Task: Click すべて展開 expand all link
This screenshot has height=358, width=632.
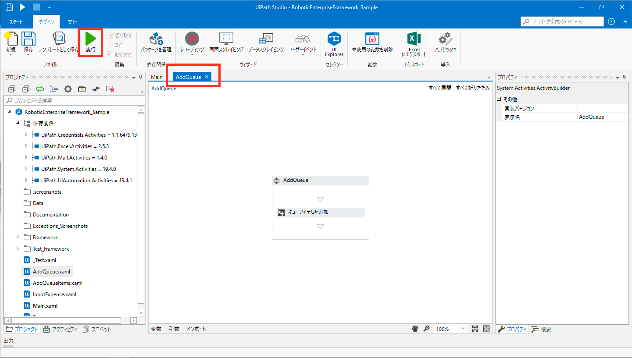Action: pos(440,88)
